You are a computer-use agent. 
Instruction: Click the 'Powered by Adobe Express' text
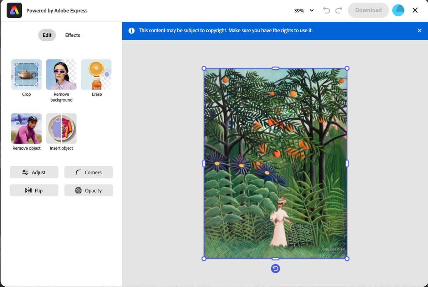coord(57,11)
